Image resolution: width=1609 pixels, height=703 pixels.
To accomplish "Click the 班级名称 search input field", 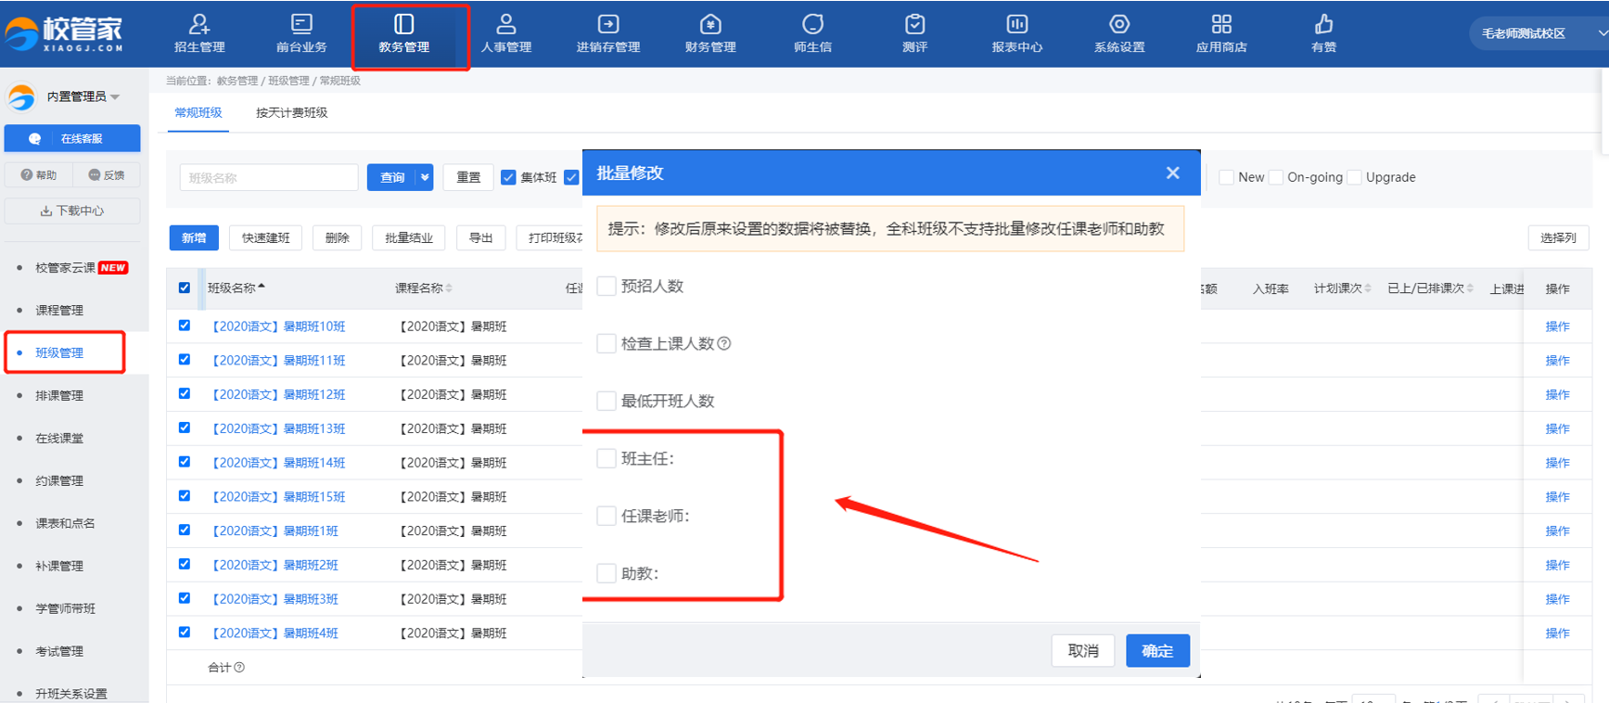I will click(x=268, y=177).
